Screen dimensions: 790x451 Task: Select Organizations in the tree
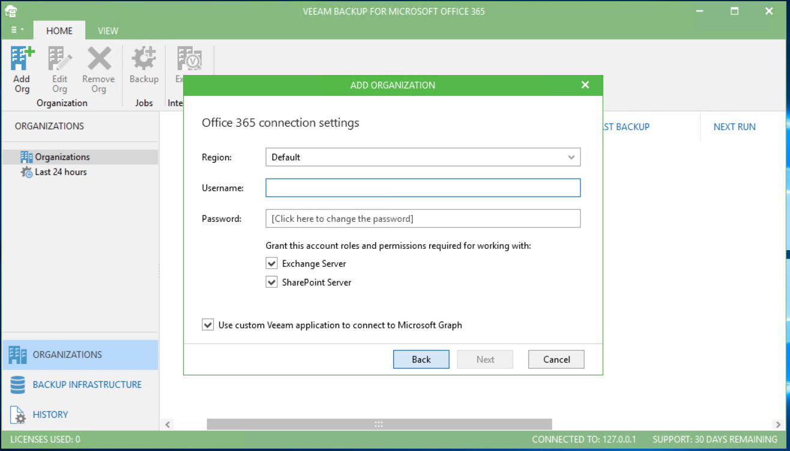(x=80, y=157)
